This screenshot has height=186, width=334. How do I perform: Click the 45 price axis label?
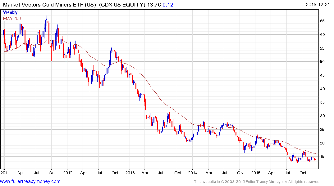(x=322, y=75)
